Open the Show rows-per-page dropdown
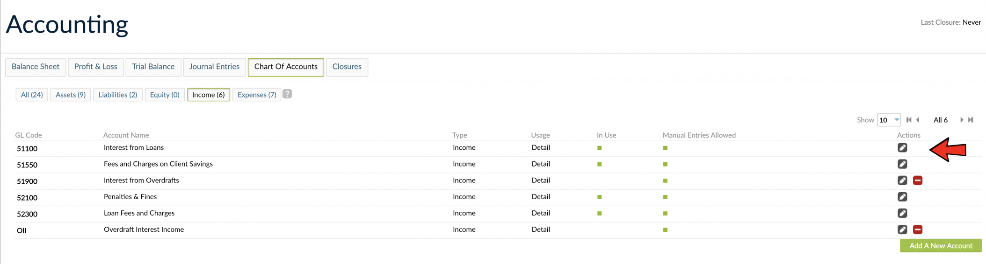This screenshot has height=264, width=986. [x=888, y=120]
